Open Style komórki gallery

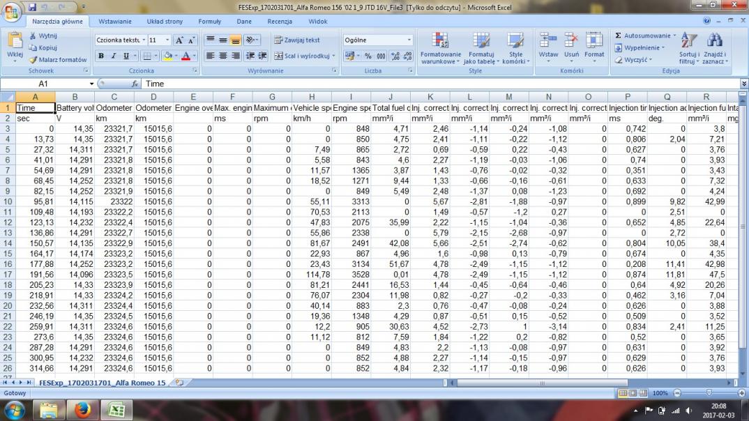515,48
